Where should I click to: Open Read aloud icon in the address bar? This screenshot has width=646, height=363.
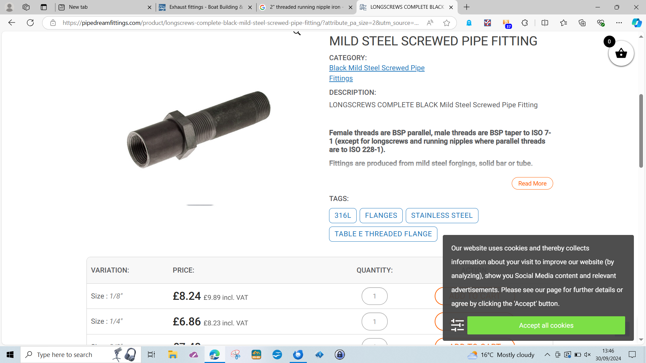(x=430, y=23)
